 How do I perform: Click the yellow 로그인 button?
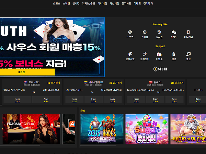(27, 72)
